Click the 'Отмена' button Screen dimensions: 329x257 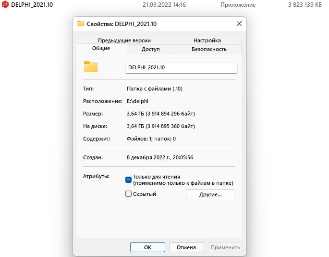(187, 247)
